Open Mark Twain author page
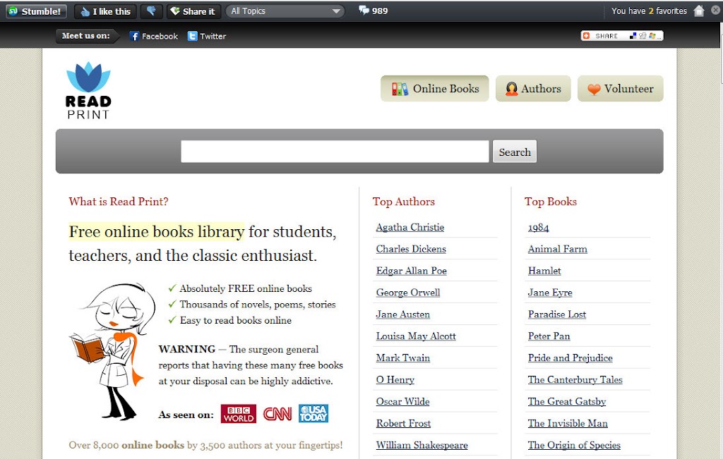 402,357
